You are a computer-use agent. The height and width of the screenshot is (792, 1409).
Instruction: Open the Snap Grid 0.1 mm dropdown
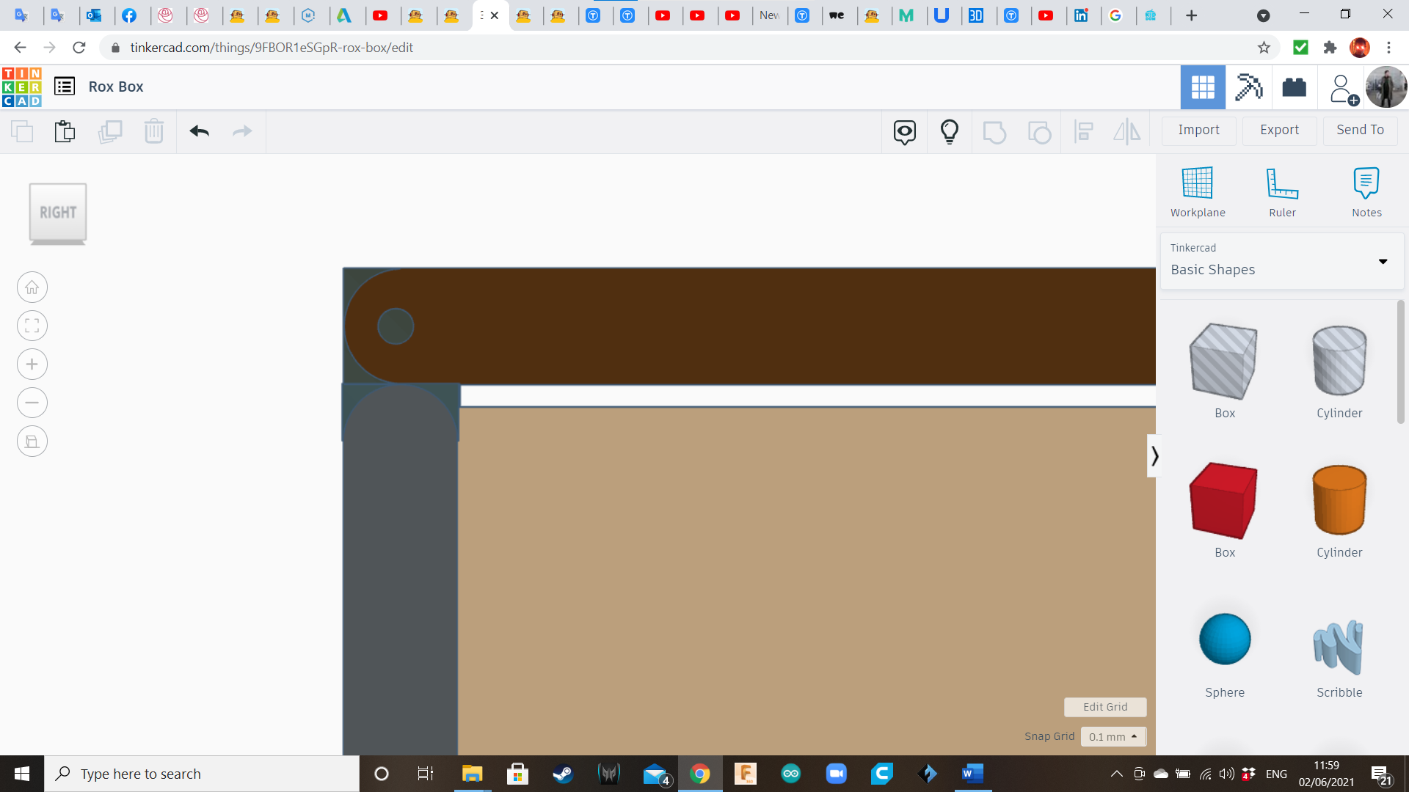click(x=1113, y=736)
